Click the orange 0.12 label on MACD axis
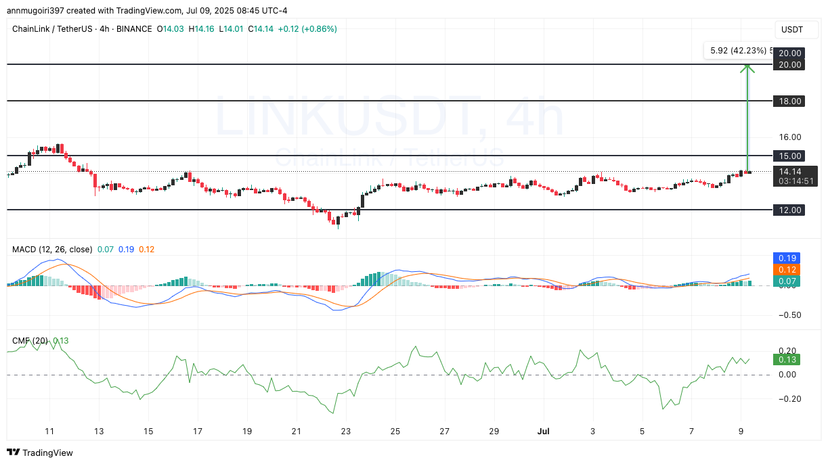 click(x=787, y=269)
